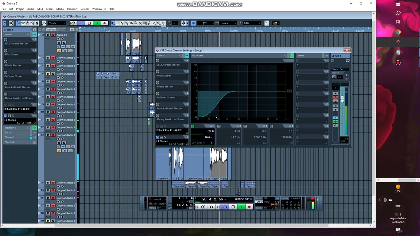Click the Chrome icon in Windows taskbar
Screen dimensions: 420x236
(x=398, y=32)
